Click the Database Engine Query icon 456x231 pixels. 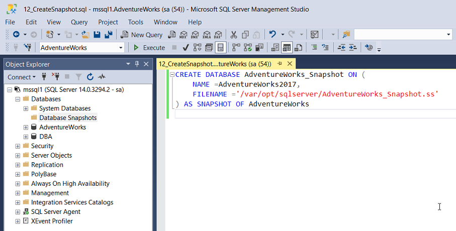(172, 35)
